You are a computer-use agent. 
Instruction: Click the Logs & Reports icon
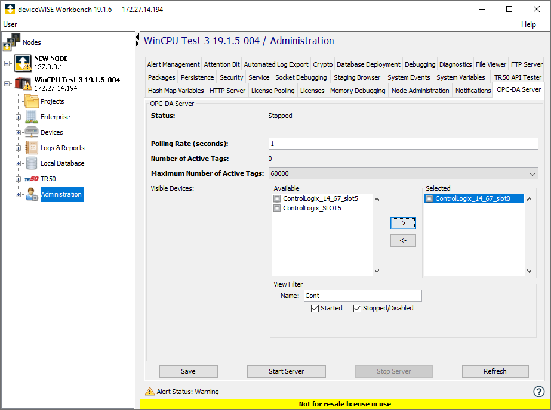[32, 148]
